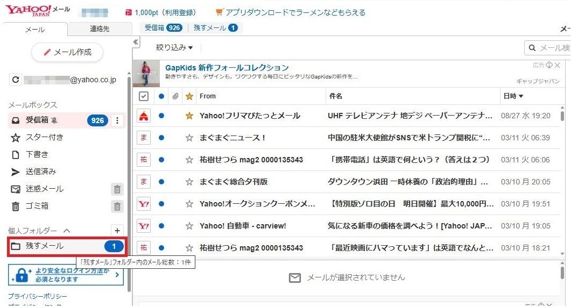Collapse the sidebar with the double-chevron icon
The width and height of the screenshot is (571, 307).
click(136, 42)
